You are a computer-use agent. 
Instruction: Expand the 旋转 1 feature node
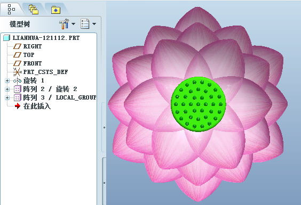click(x=7, y=80)
